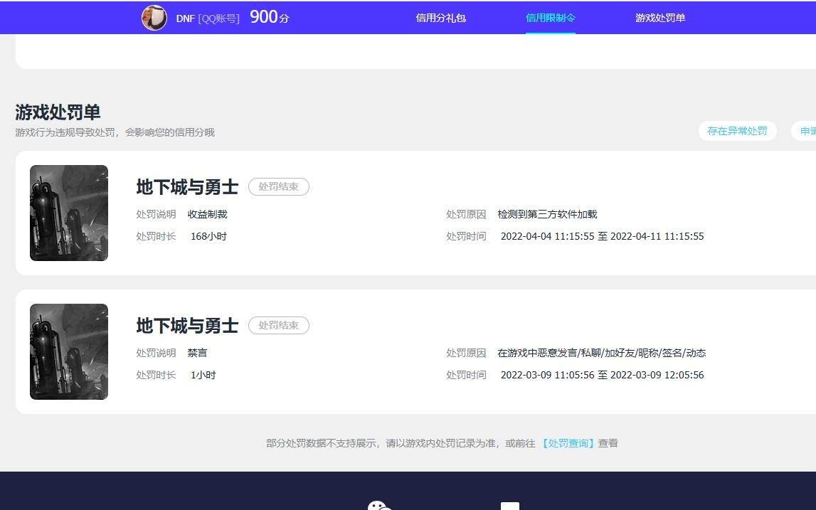Viewport: 816px width, 510px height.
Task: Click the 2022-03-09 penalty time range
Action: (602, 376)
